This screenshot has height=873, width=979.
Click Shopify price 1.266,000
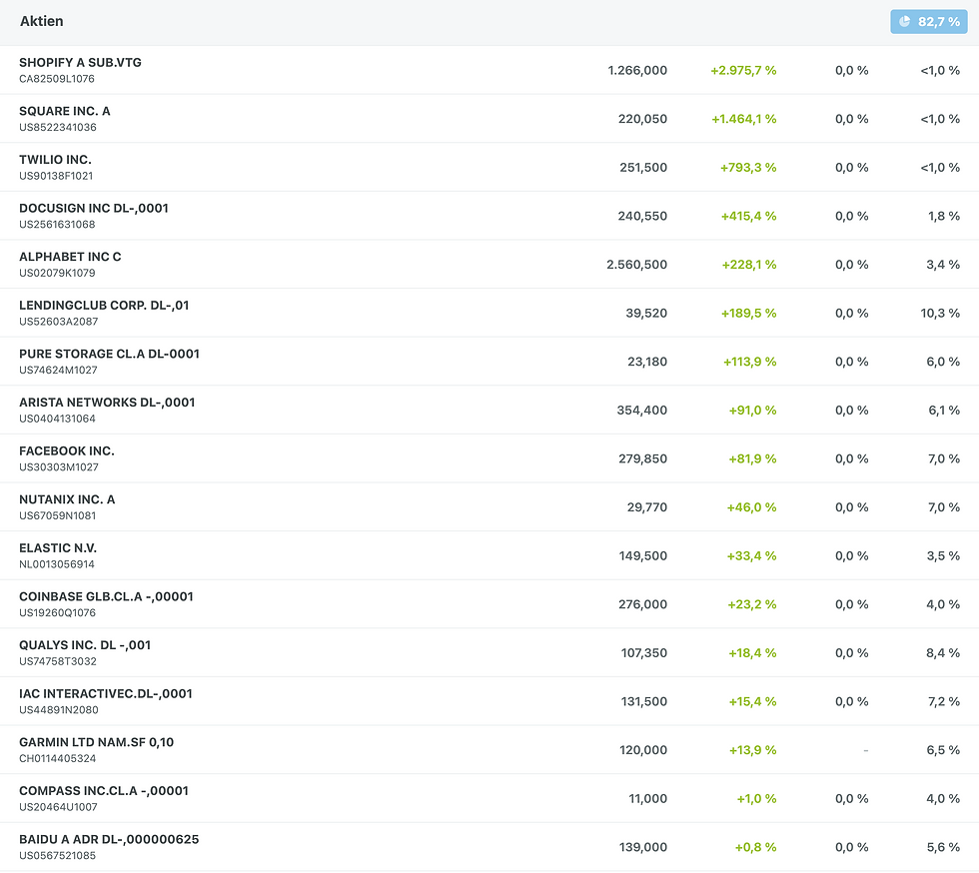(637, 70)
